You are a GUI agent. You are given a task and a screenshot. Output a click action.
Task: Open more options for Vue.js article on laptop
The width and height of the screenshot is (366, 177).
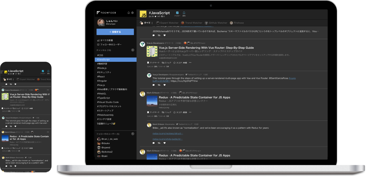click(190, 63)
